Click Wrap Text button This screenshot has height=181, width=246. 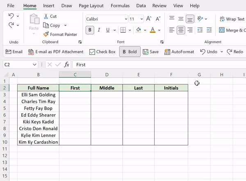click(x=232, y=19)
